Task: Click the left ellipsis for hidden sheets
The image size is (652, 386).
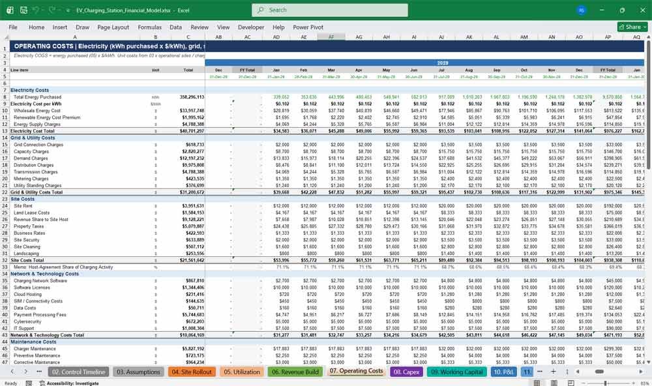Action: [39, 372]
